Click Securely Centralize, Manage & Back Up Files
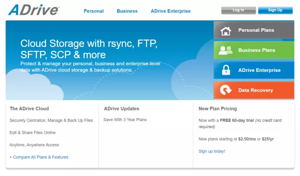Screen dimensions: 300x176 pos(51,120)
